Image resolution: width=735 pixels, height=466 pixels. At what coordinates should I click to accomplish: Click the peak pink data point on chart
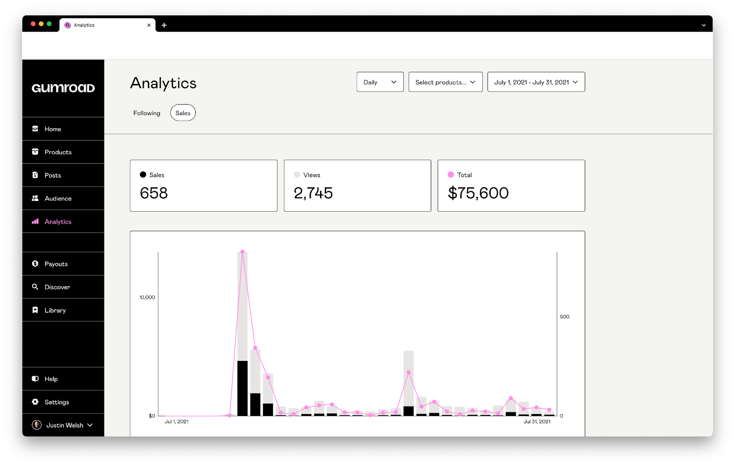pyautogui.click(x=243, y=252)
